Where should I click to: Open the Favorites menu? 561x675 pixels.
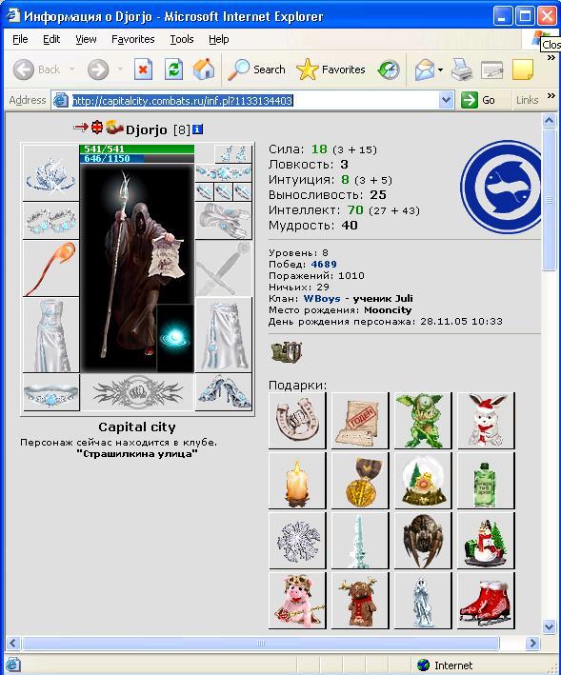tap(132, 39)
